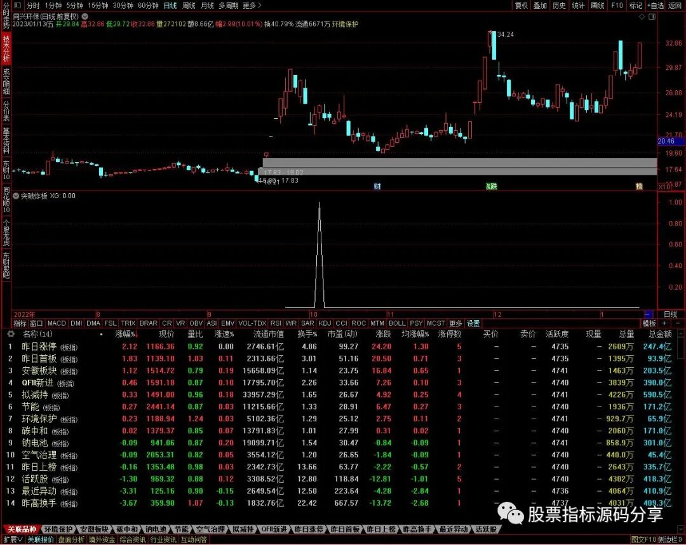Viewport: 686px width, 545px height.
Task: Toggle the 突破炸板 indicator round icon
Action: (x=16, y=196)
